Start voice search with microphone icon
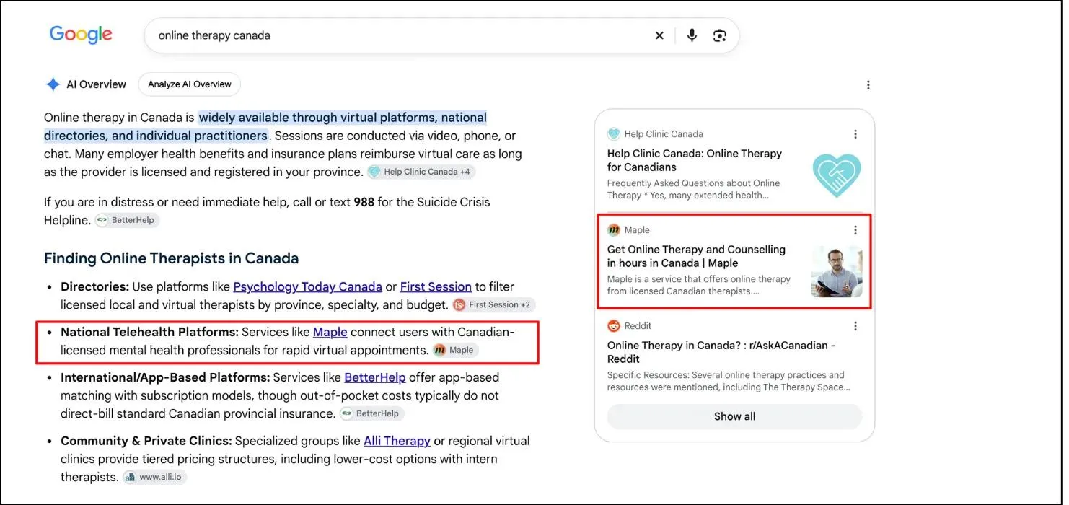The height and width of the screenshot is (505, 1069). click(692, 35)
